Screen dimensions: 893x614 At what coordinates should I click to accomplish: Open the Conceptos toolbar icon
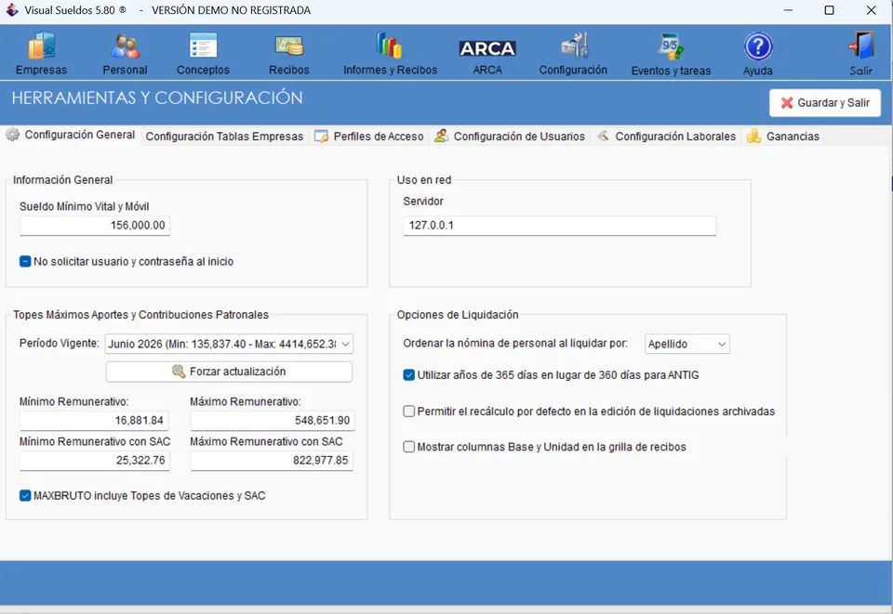203,46
